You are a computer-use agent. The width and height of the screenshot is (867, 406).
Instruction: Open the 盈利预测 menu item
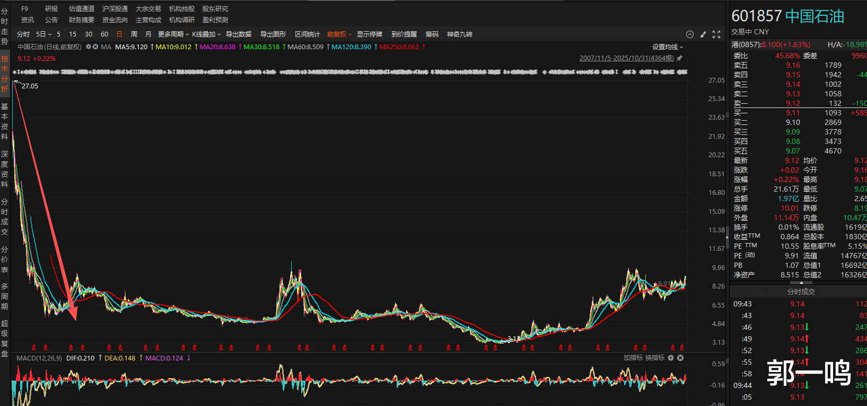coord(215,20)
